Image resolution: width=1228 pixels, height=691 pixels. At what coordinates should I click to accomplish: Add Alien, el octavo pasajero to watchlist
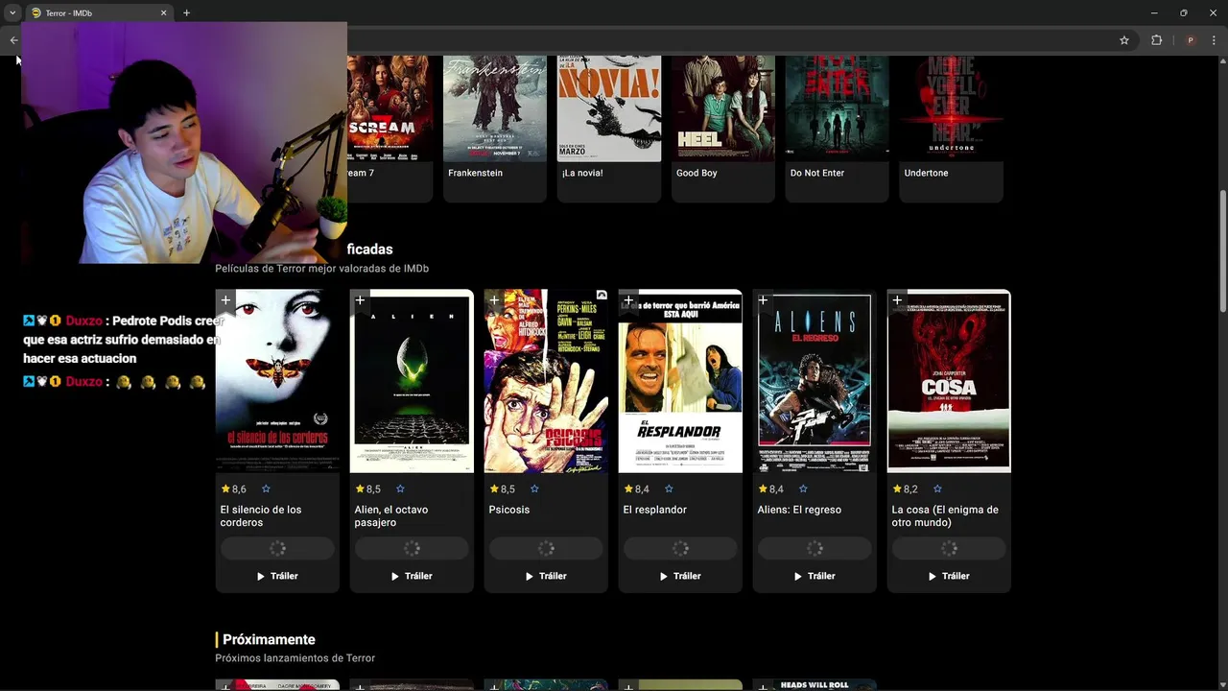coord(360,300)
